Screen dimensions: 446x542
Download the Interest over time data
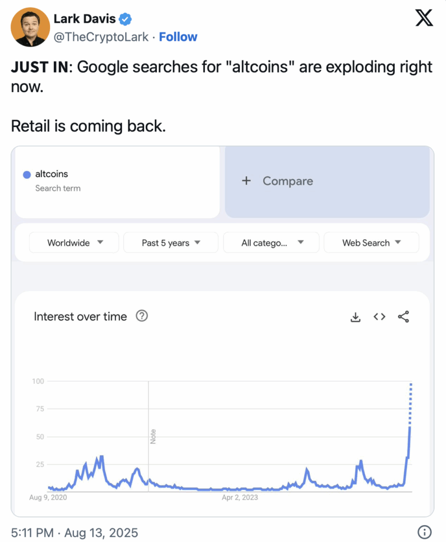tap(355, 317)
